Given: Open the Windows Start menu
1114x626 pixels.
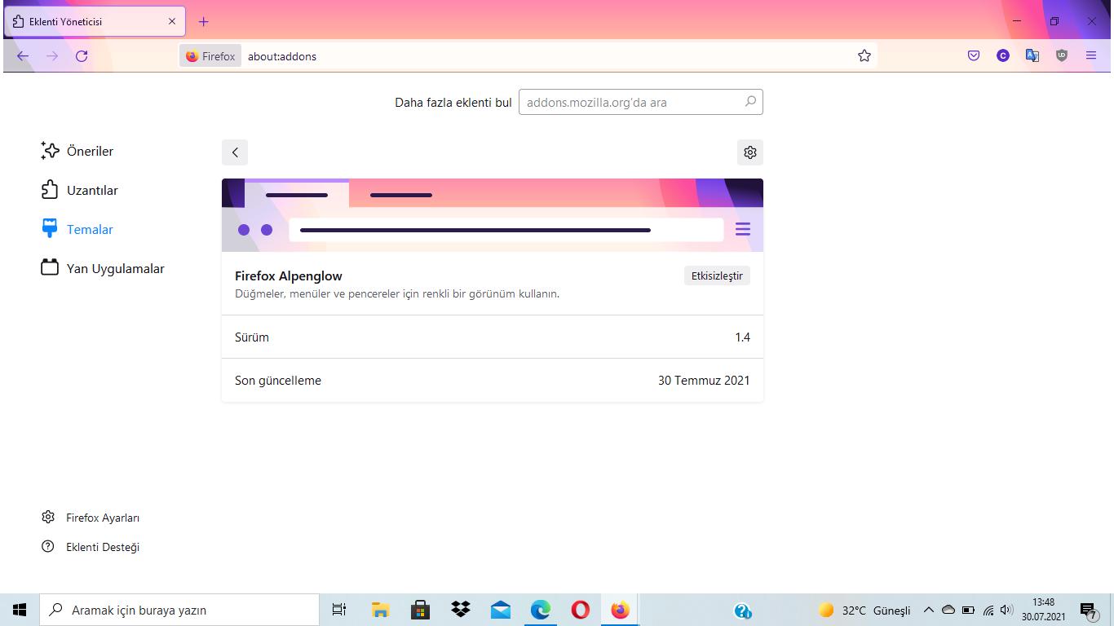Looking at the screenshot, I should pyautogui.click(x=20, y=610).
